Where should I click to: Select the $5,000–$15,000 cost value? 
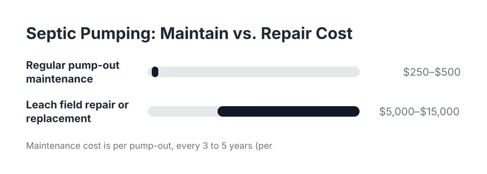tap(419, 112)
